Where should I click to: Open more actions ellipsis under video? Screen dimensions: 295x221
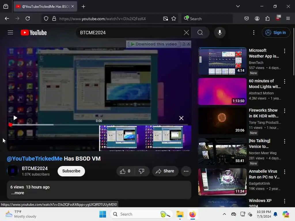(x=186, y=171)
